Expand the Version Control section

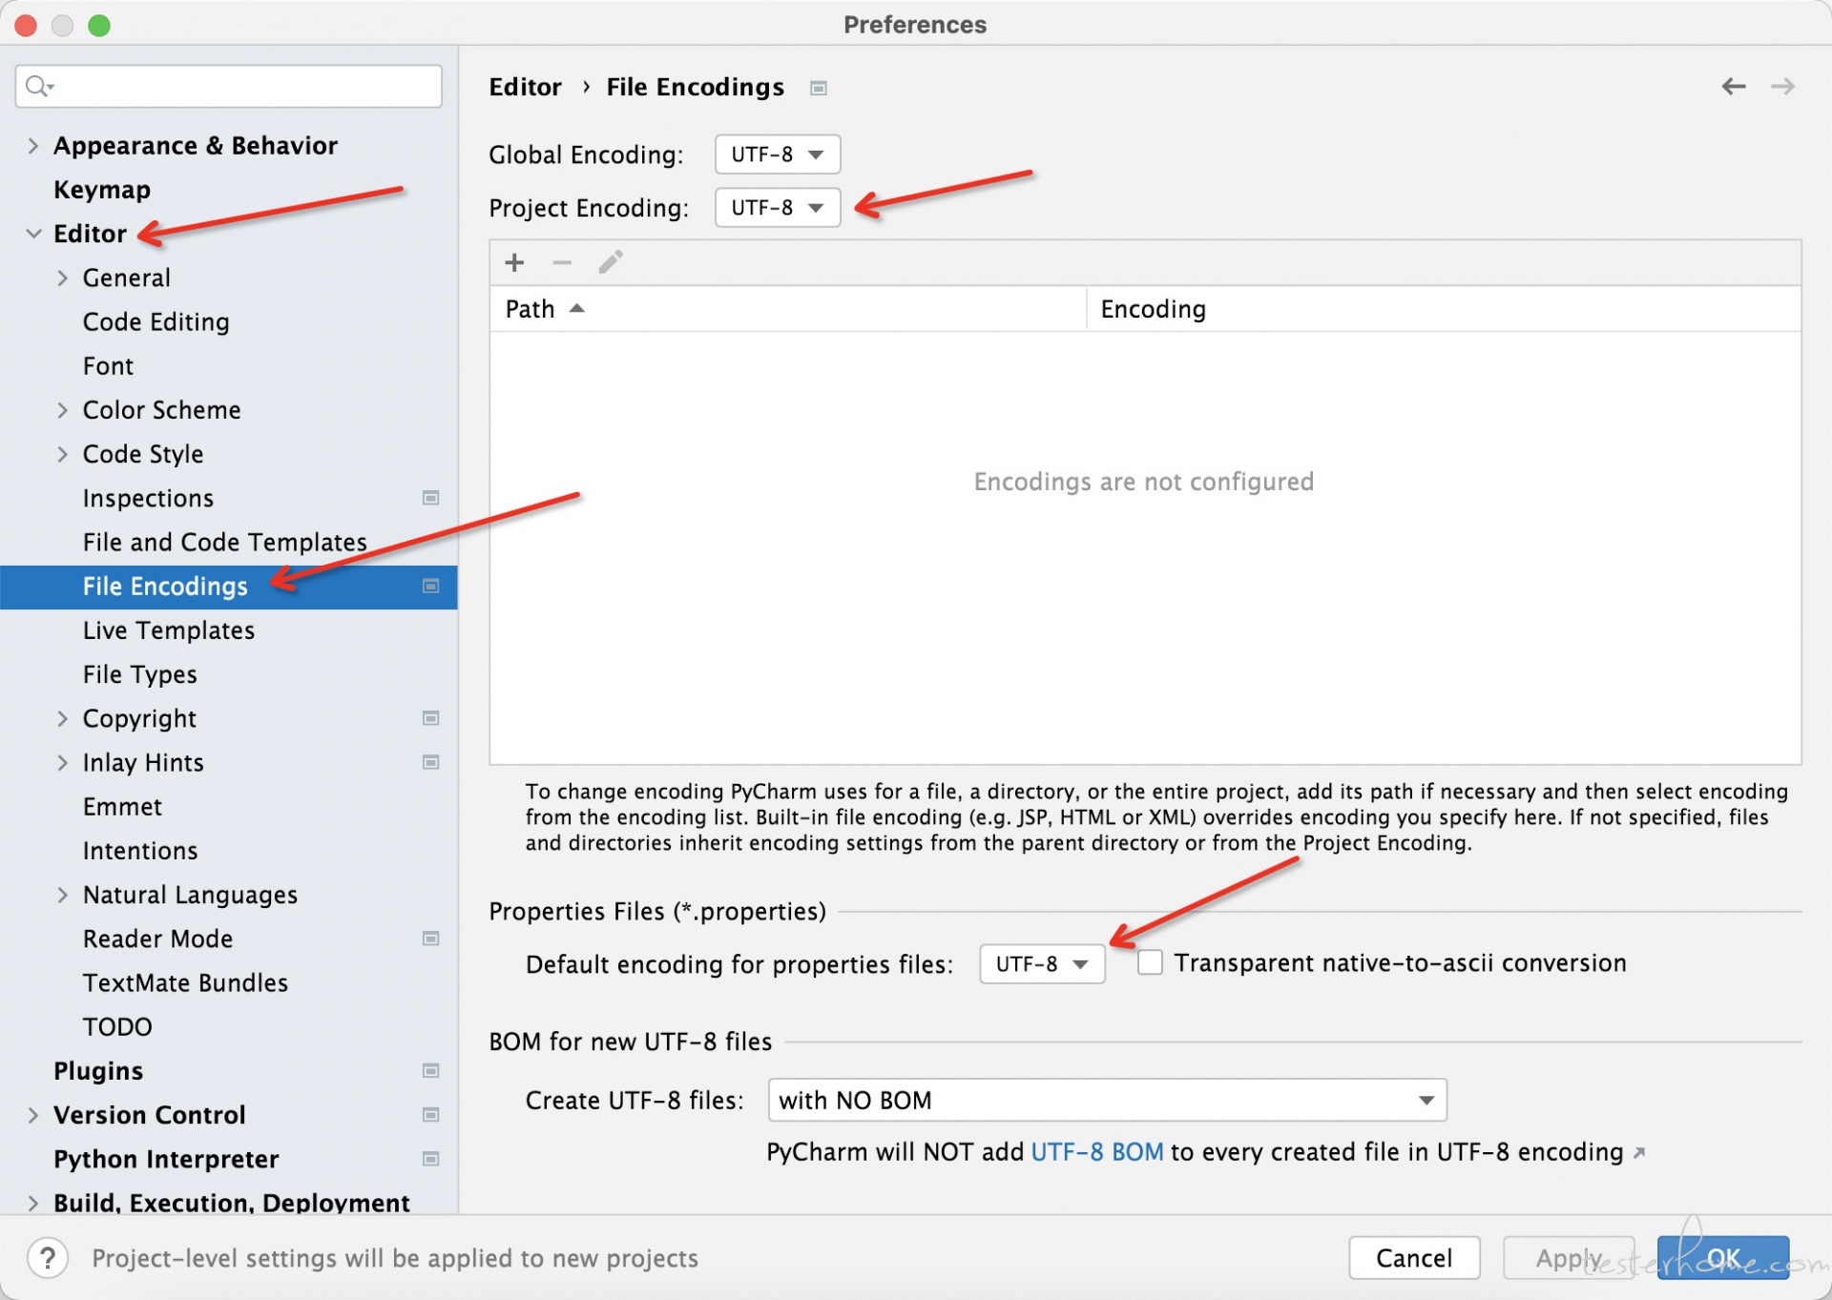click(33, 1115)
